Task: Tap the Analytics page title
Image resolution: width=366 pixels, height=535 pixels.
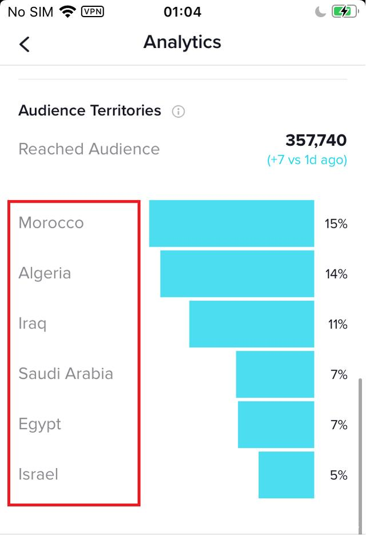Action: point(182,42)
